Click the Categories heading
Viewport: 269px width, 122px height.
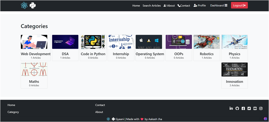click(x=34, y=26)
